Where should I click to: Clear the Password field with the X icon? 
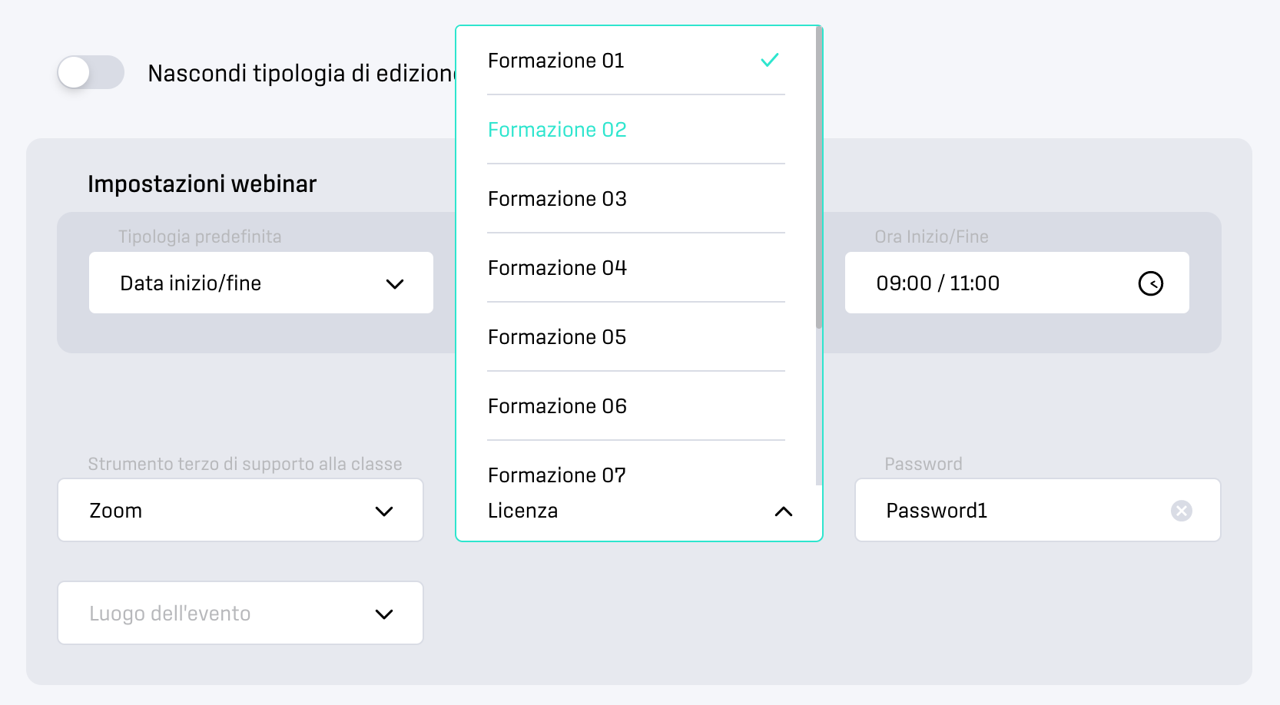click(x=1181, y=511)
